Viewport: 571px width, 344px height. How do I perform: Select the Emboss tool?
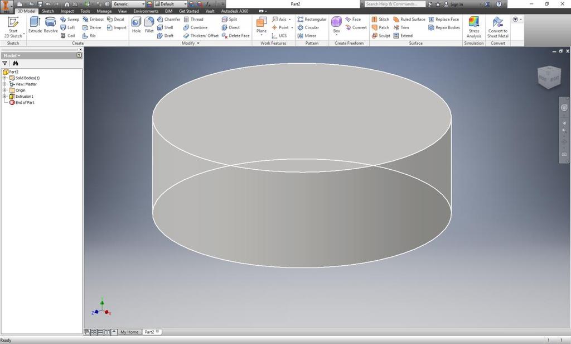[x=93, y=20]
